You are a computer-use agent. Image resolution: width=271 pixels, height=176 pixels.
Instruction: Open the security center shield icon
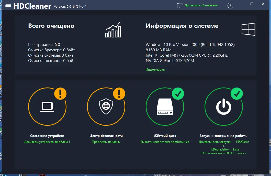coord(106,106)
